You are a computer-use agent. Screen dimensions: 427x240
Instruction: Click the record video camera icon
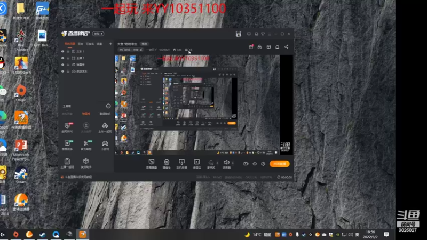click(246, 164)
